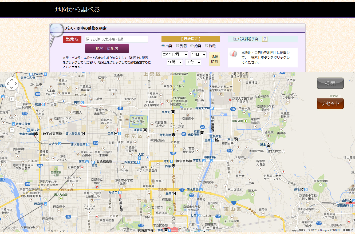Image resolution: width=355 pixels, height=234 pixels.
Task: Open the 38分 minute dropdown
Action: (193, 62)
